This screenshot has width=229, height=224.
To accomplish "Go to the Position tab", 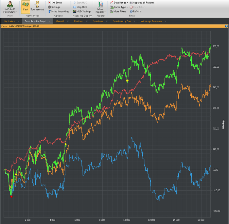I will tap(79, 21).
